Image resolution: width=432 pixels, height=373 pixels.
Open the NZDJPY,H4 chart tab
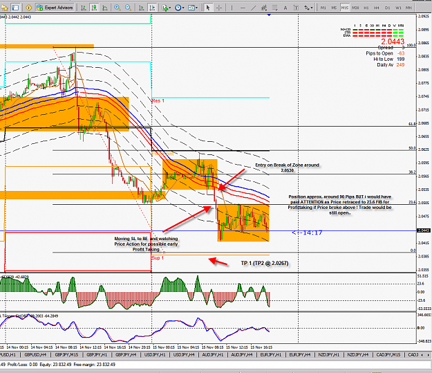(x=357, y=354)
